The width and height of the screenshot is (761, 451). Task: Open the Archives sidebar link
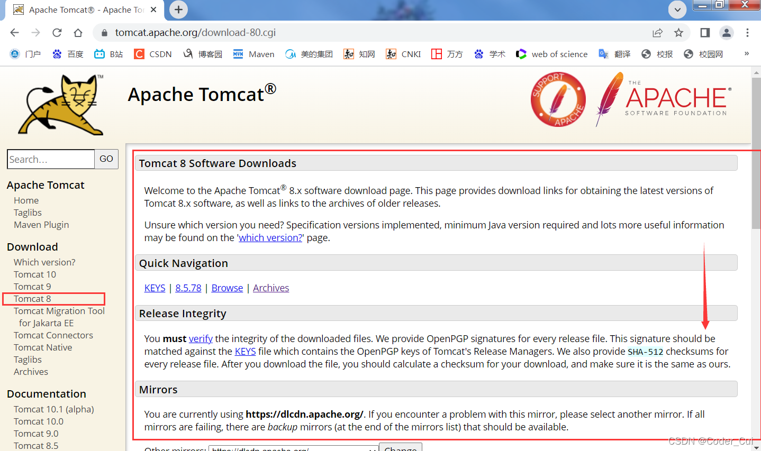(x=31, y=372)
